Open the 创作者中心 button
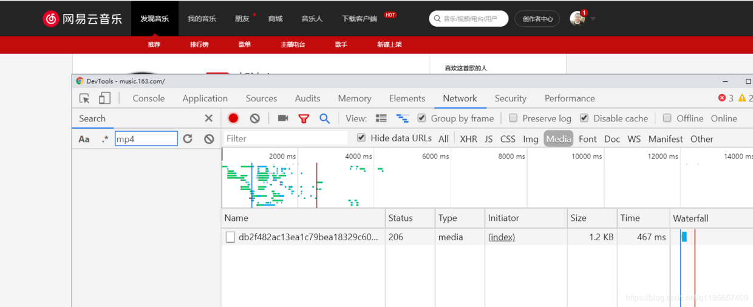This screenshot has width=753, height=307. 537,19
